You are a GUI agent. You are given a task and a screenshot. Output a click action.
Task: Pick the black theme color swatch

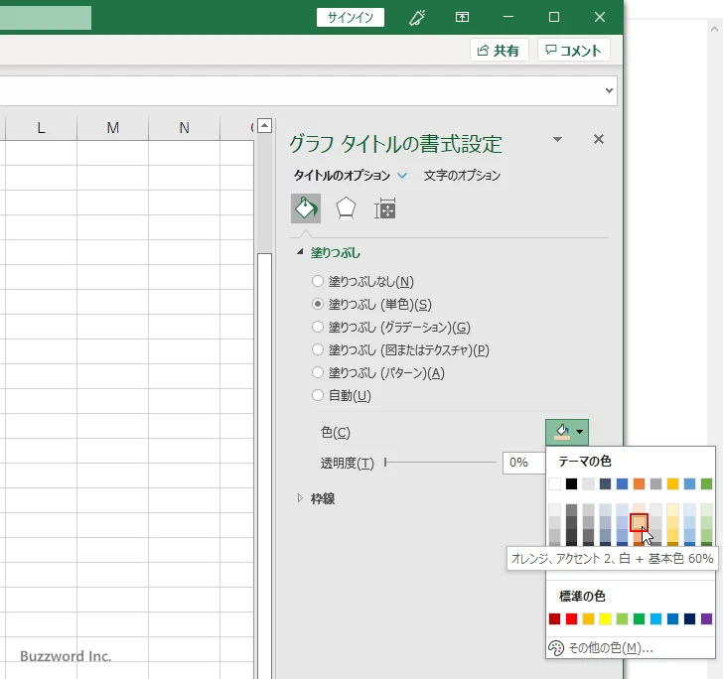pyautogui.click(x=571, y=483)
